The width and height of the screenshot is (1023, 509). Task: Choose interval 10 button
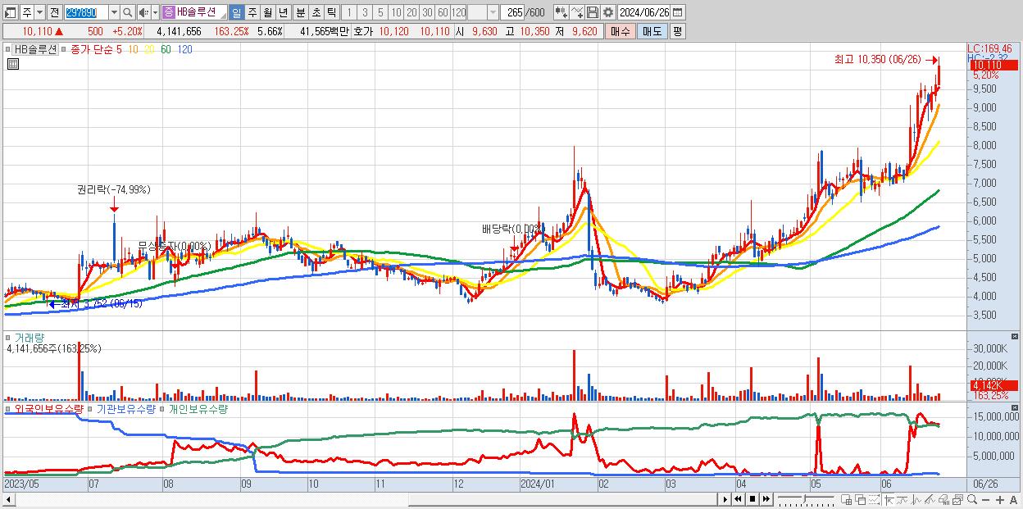(396, 12)
